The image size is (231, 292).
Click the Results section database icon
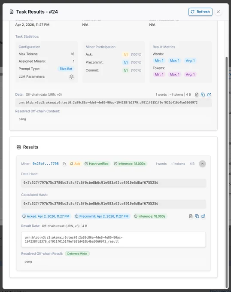[x=18, y=147]
